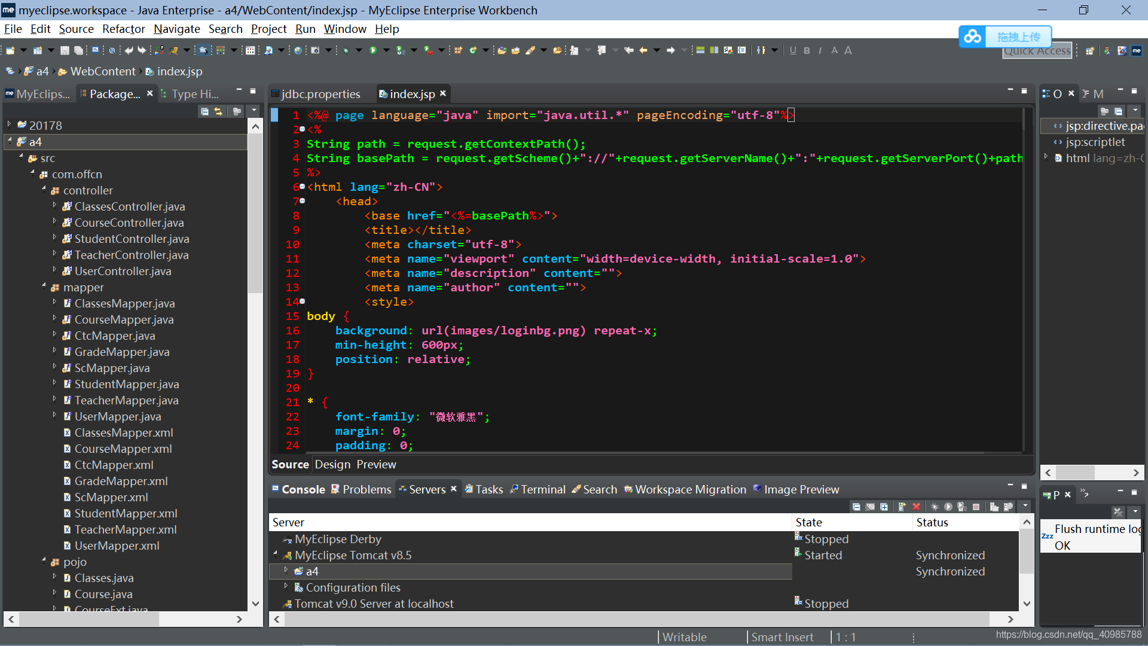Select UserMapper.xml in Package Explorer
Image resolution: width=1148 pixels, height=646 pixels.
click(117, 546)
